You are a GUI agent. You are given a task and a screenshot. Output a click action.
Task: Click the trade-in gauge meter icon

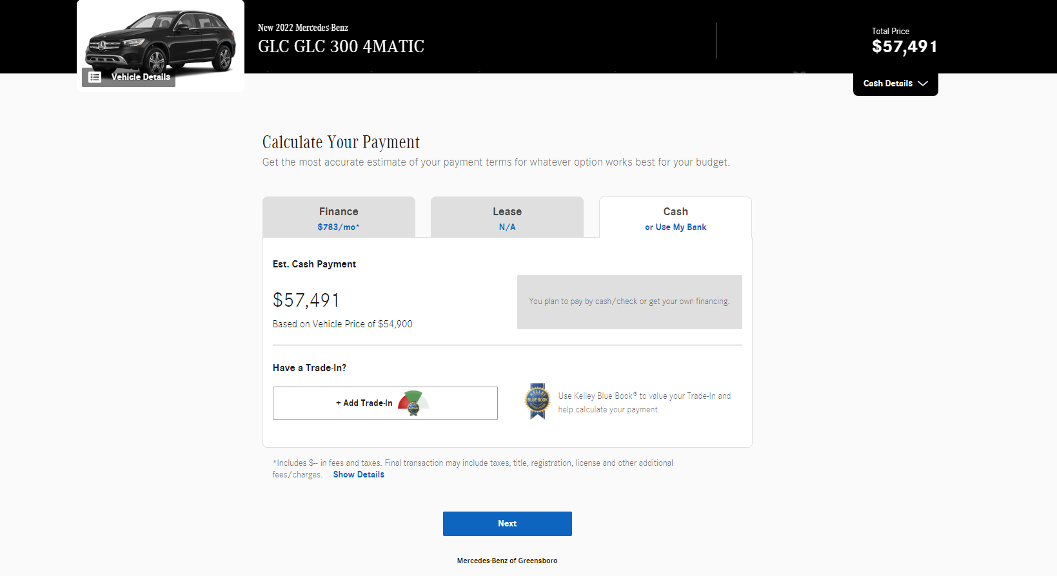tap(413, 403)
